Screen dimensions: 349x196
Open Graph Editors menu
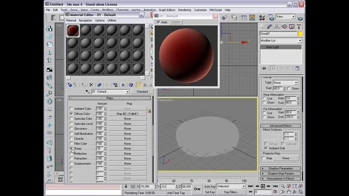coord(167,10)
